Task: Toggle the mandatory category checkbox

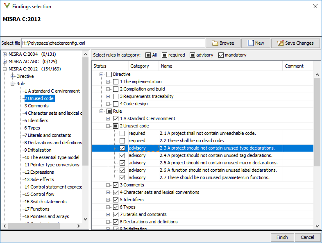Action: tap(221, 55)
